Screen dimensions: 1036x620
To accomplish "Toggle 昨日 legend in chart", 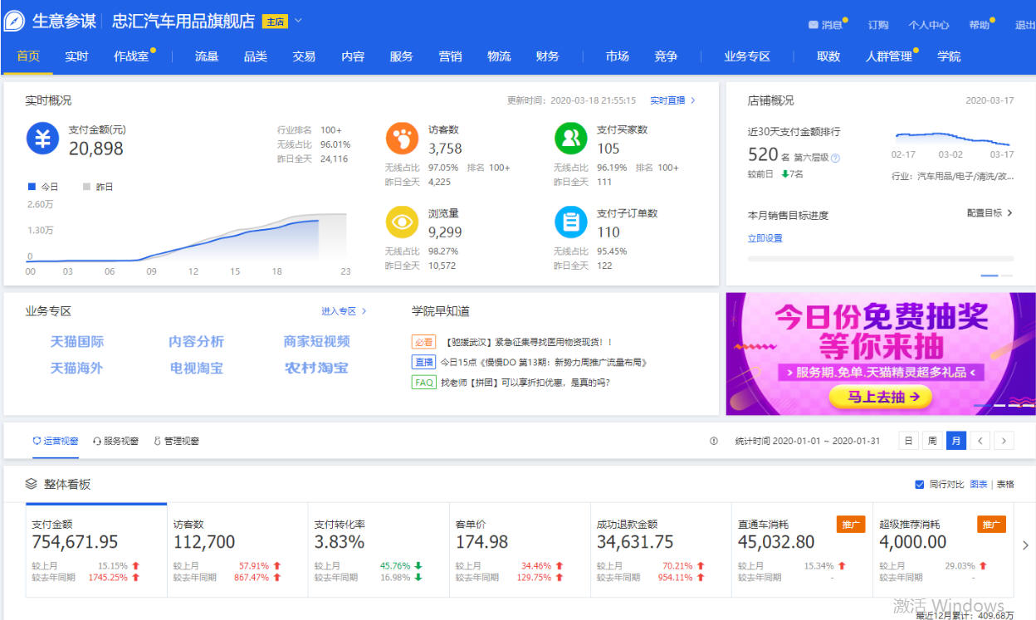I will coord(98,187).
